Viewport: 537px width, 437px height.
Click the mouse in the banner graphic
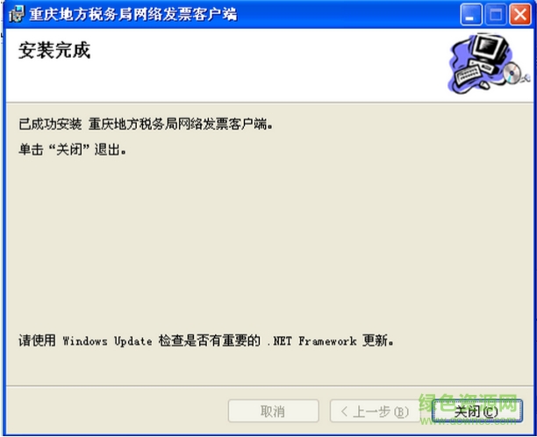pos(484,84)
